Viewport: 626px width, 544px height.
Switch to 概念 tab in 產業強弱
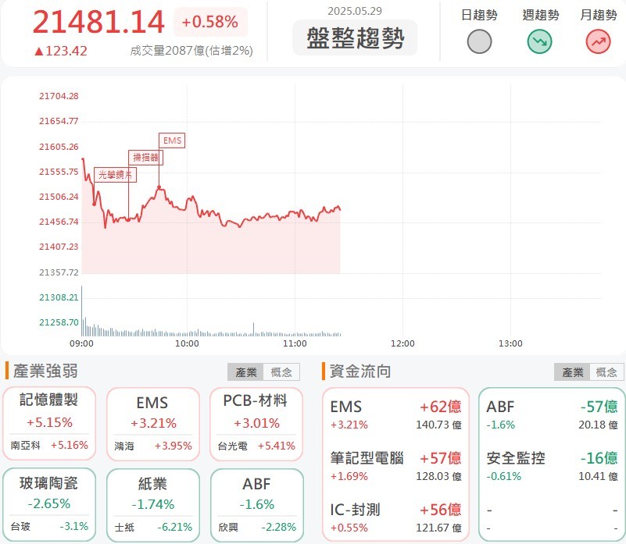(x=281, y=372)
